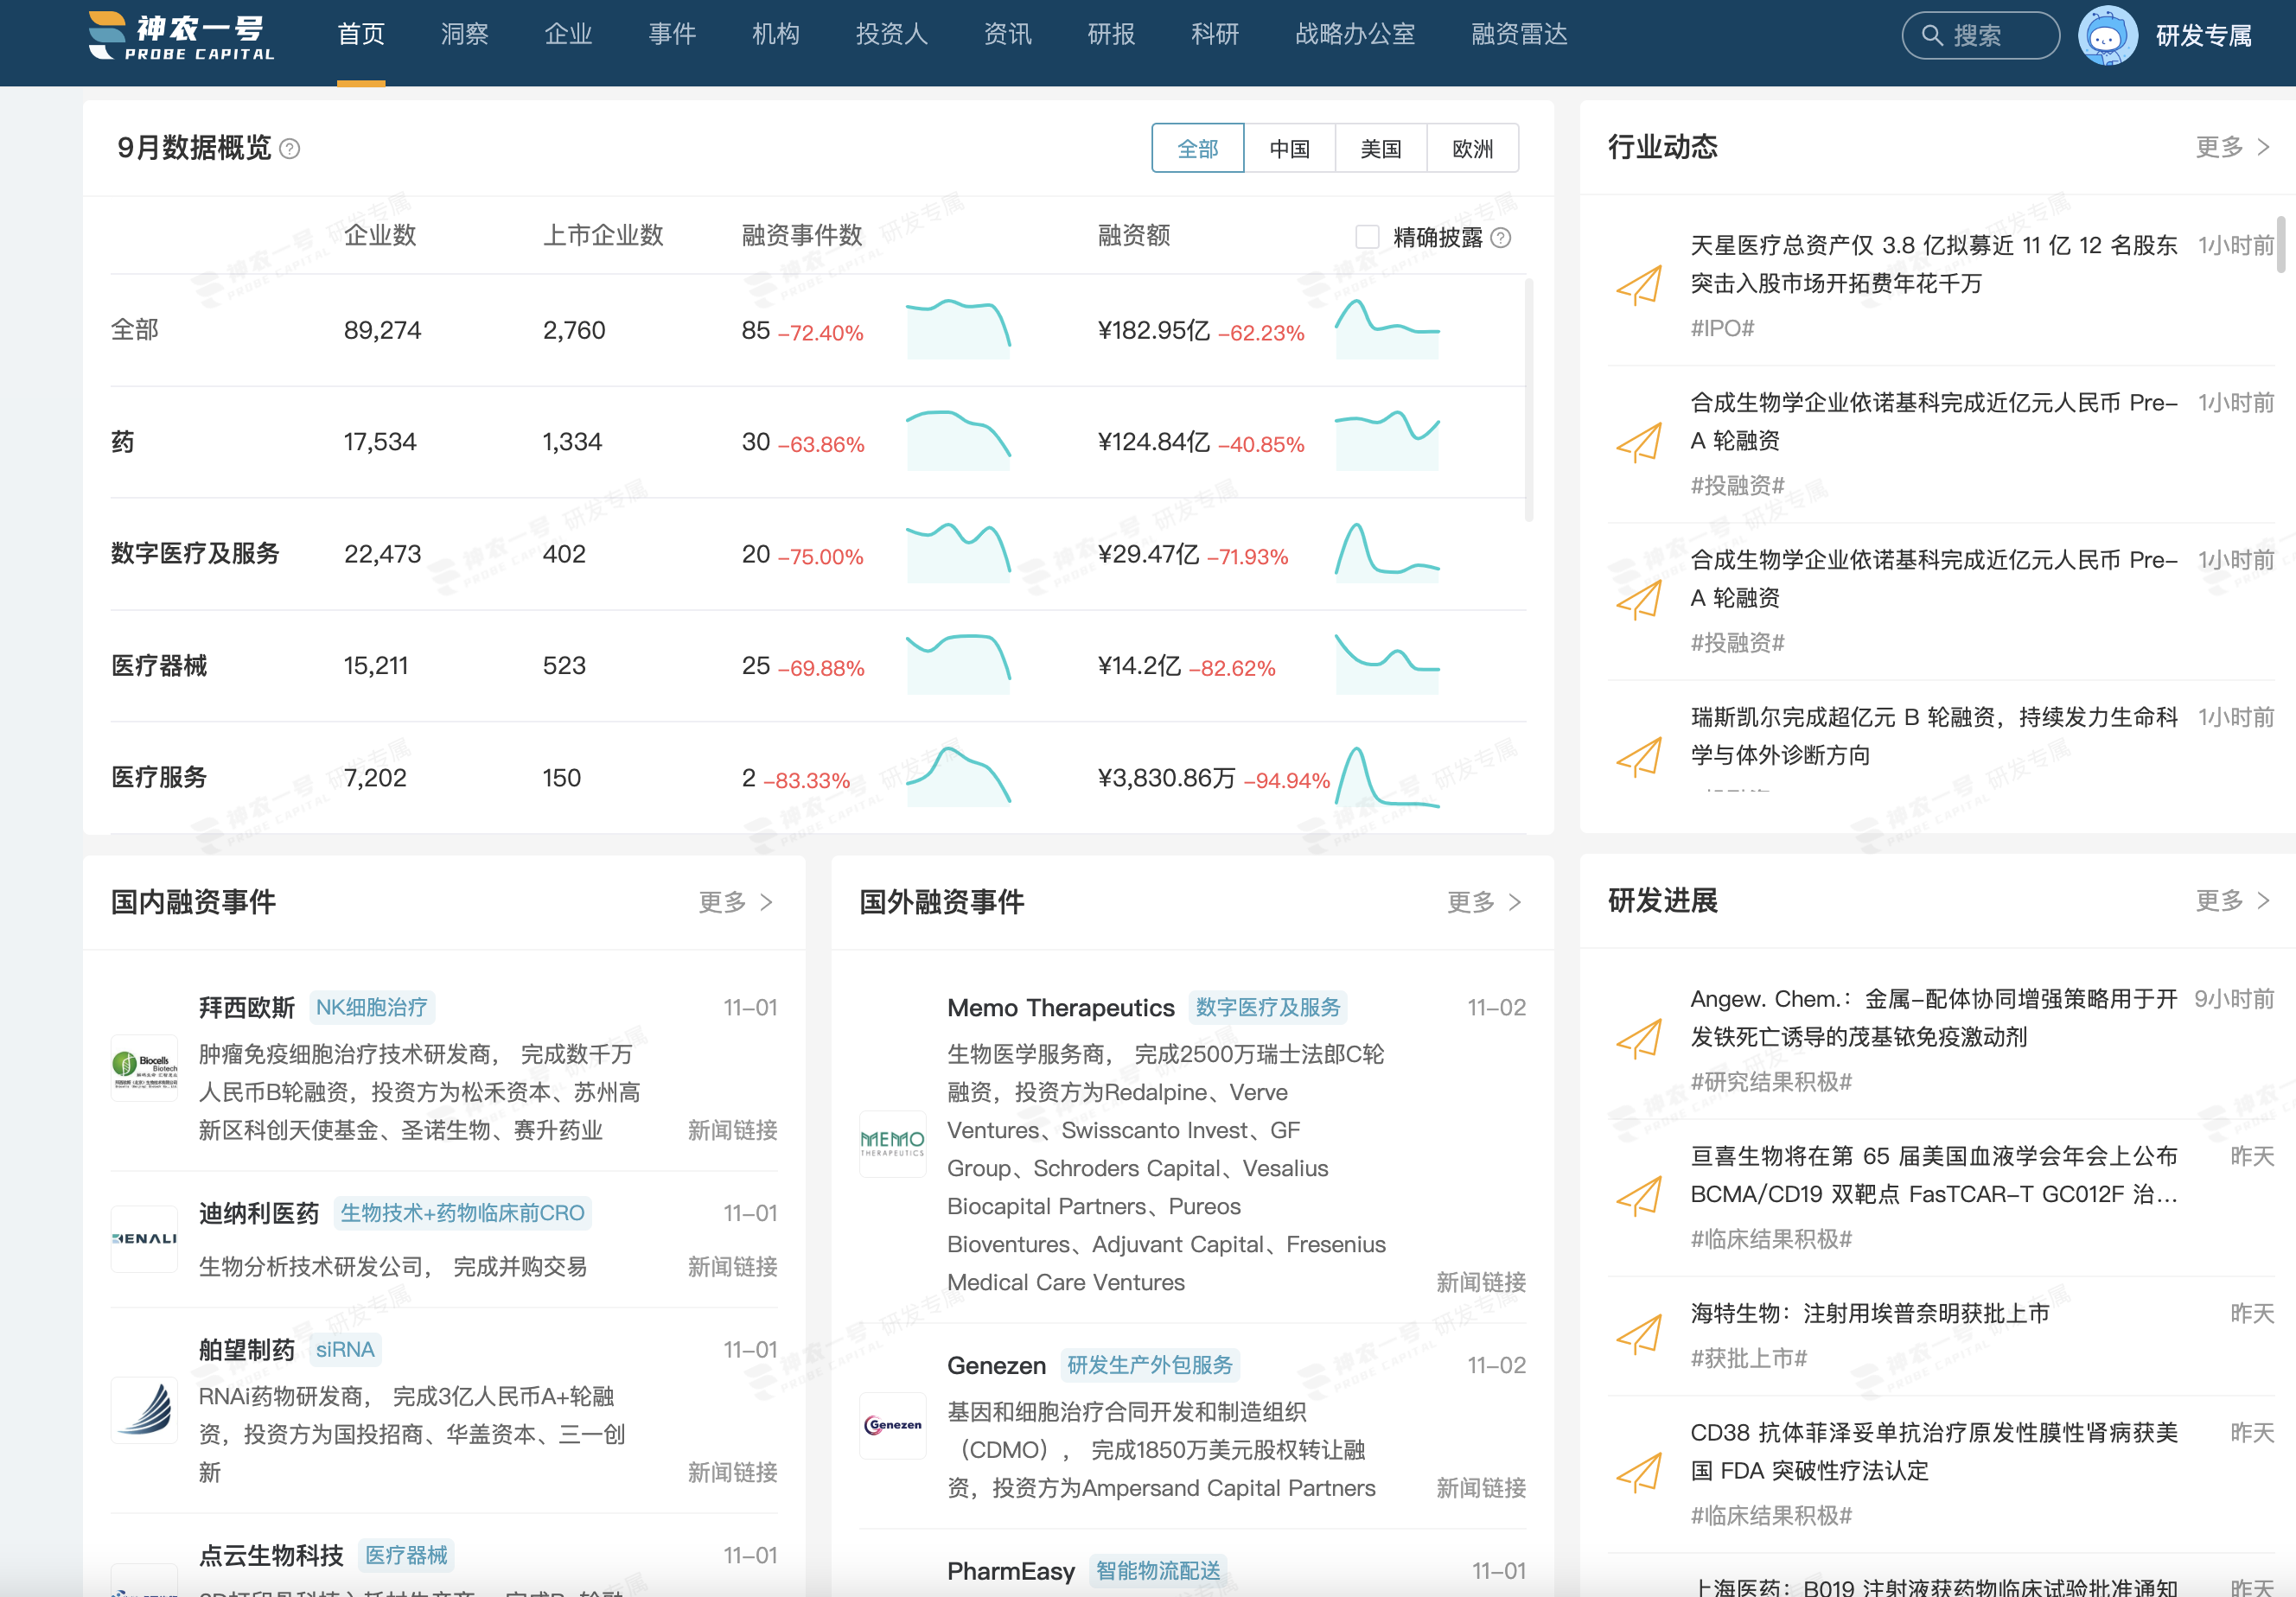The width and height of the screenshot is (2296, 1597).
Task: Expand 更多 in 国外融资事件 panel
Action: 1484,901
